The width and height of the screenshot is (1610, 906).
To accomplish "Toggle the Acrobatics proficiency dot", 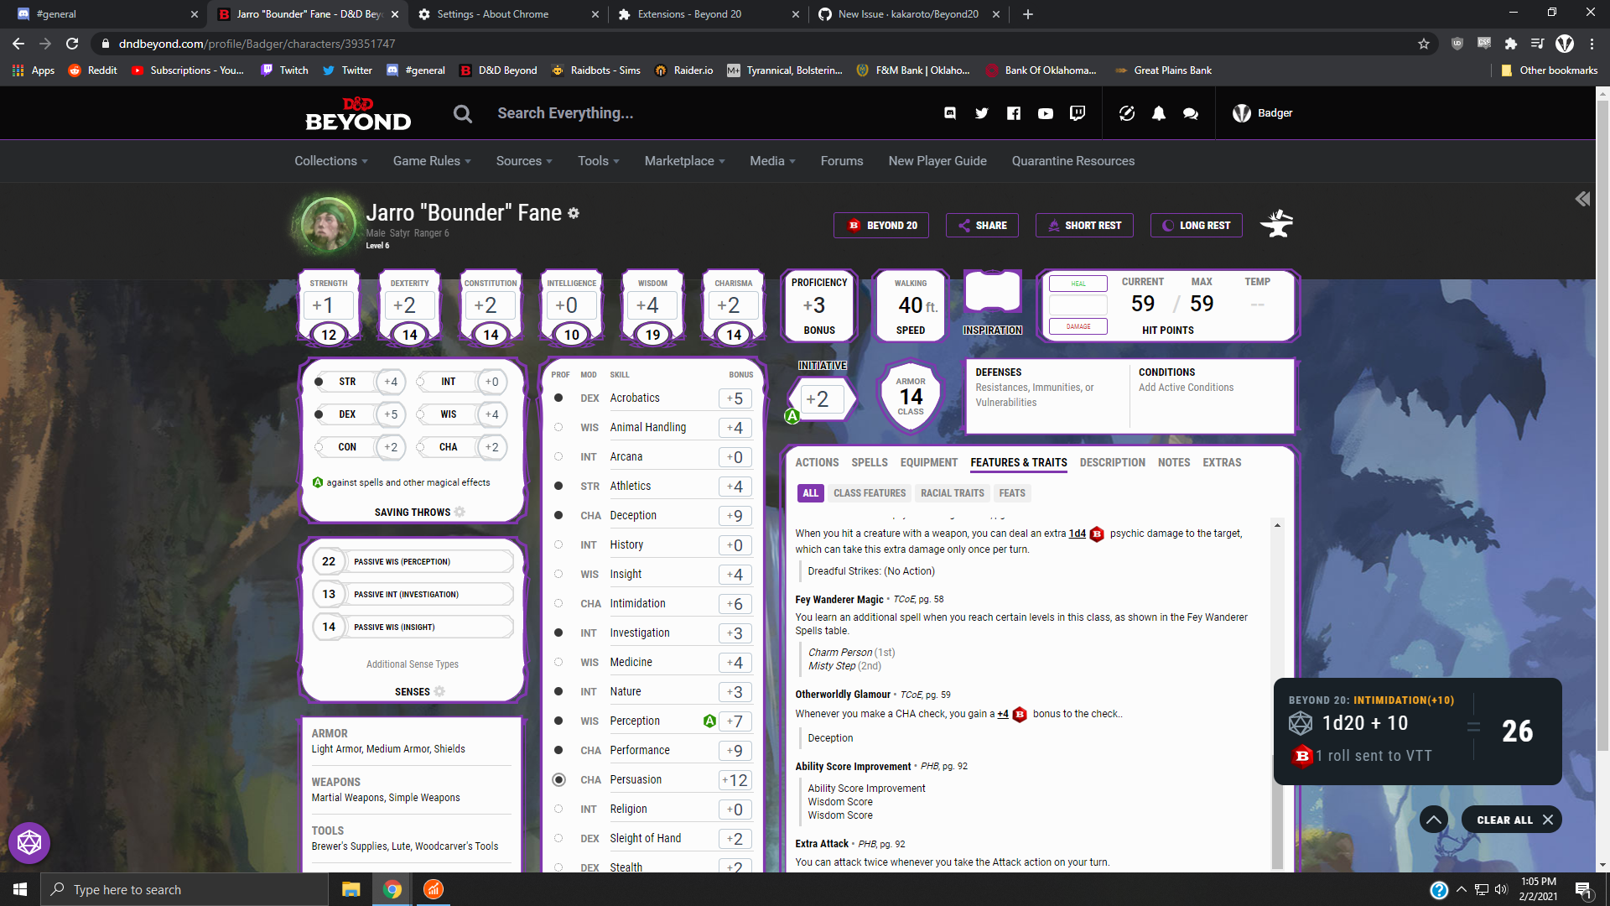I will [558, 398].
